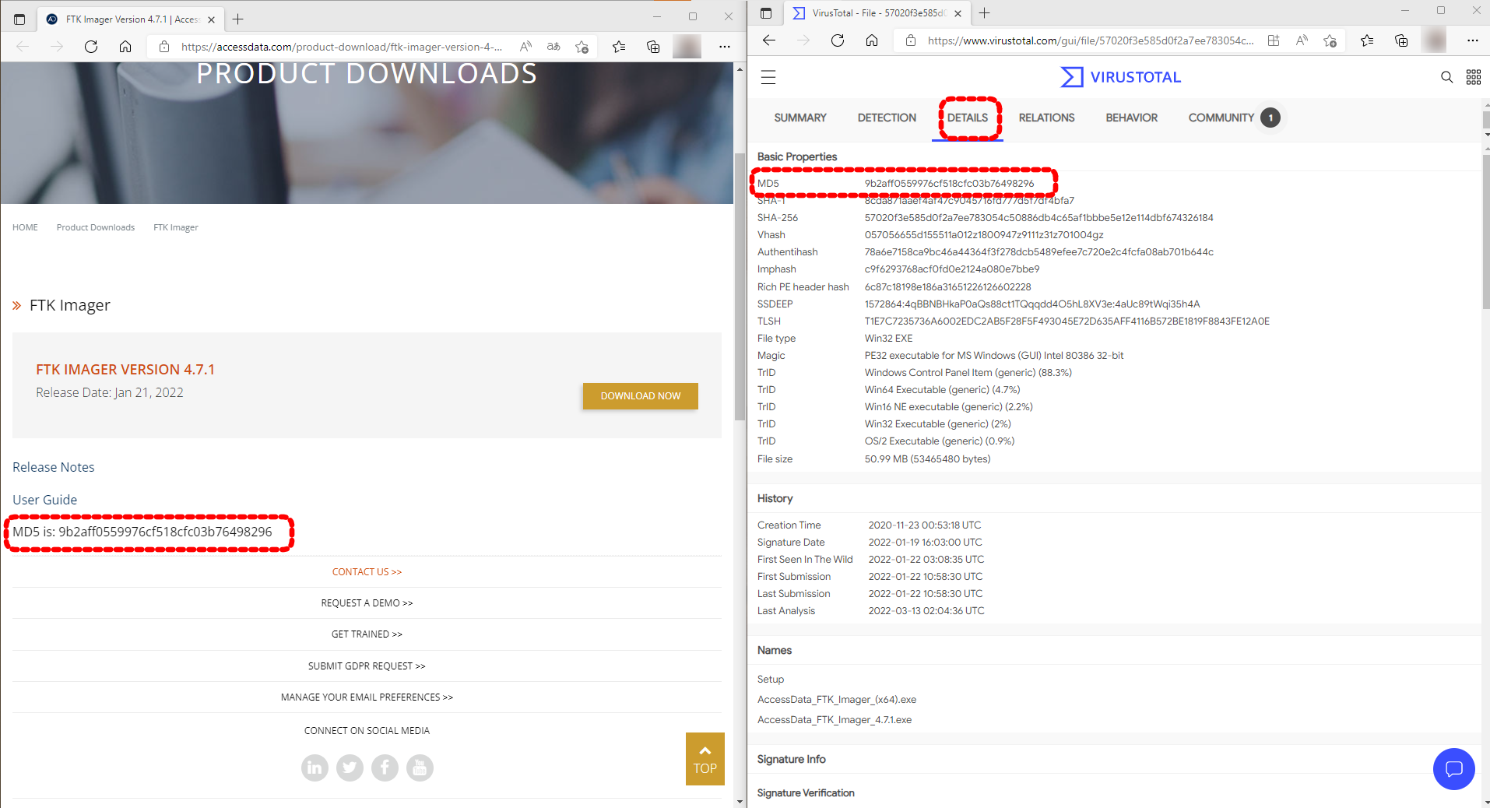Close the FTK Imager Version 4.7.1 tab

click(211, 19)
